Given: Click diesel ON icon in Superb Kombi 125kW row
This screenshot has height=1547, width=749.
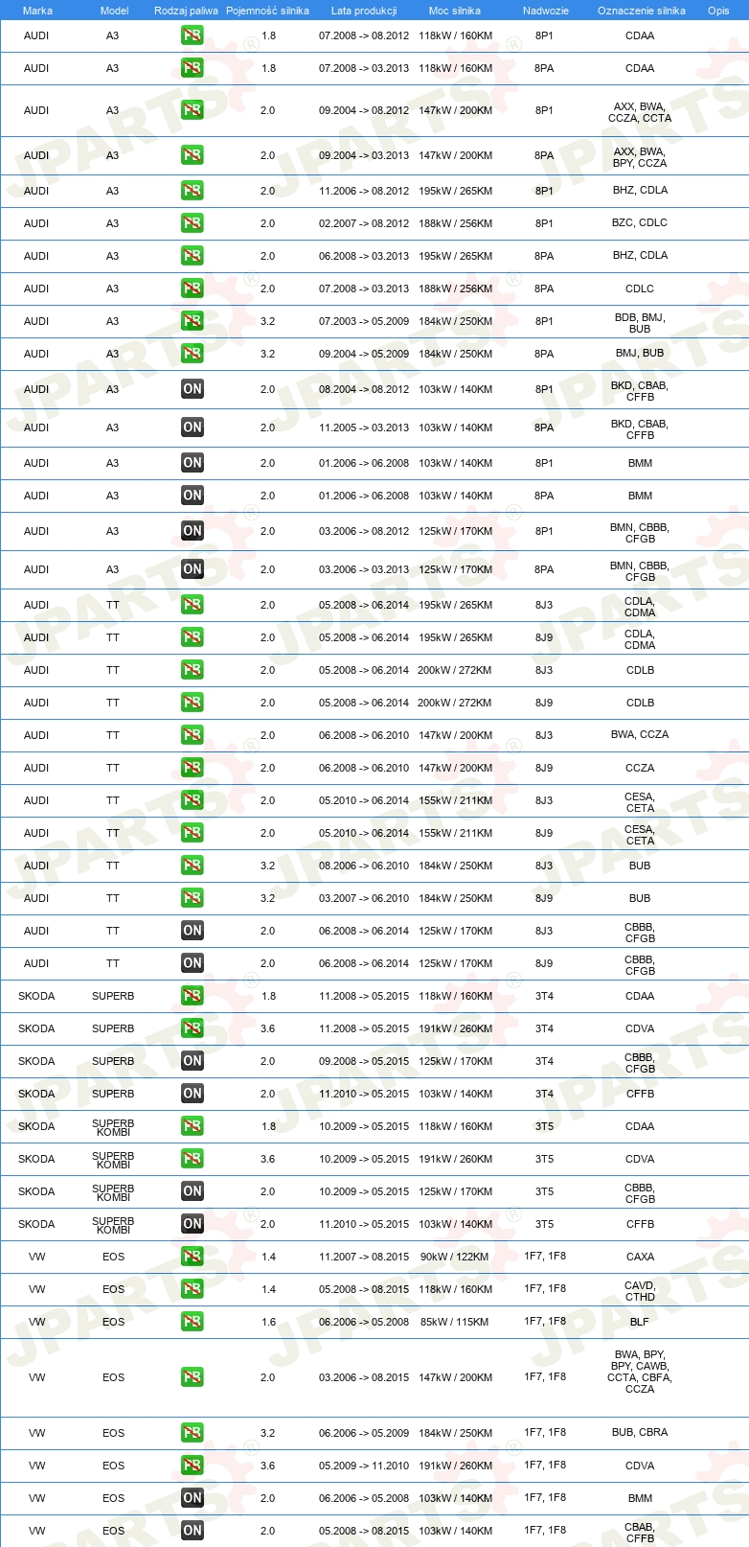Looking at the screenshot, I should coord(193,1191).
